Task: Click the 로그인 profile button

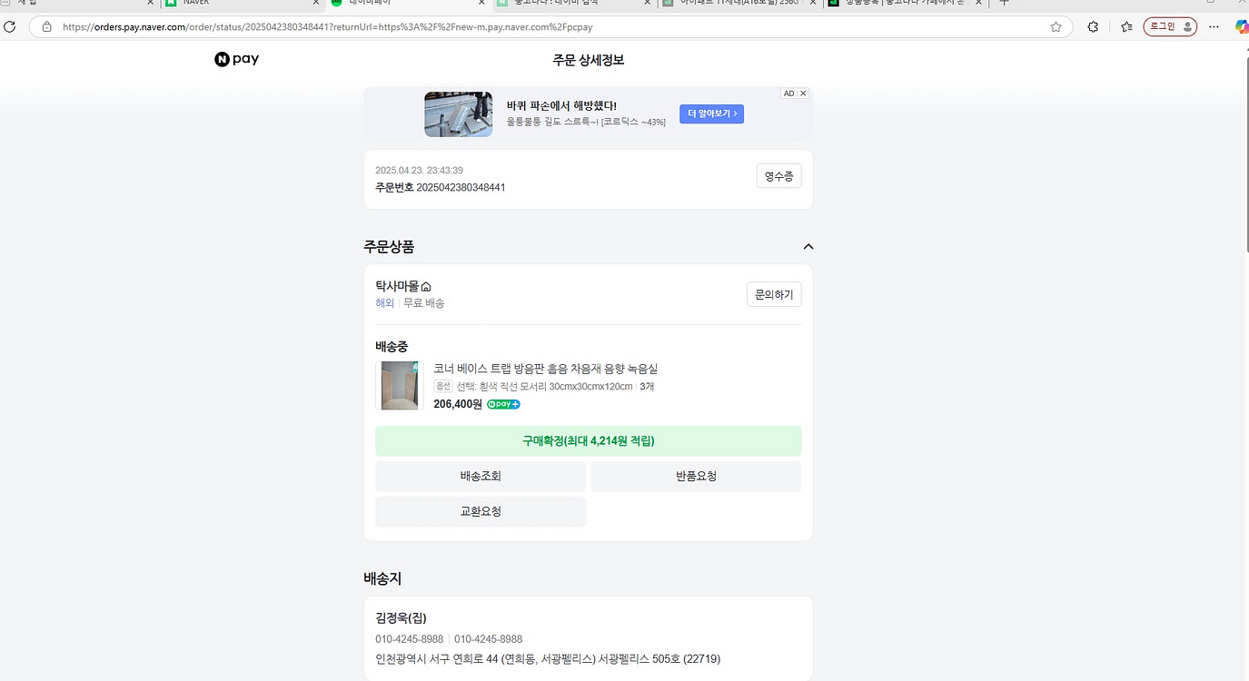Action: [1170, 27]
